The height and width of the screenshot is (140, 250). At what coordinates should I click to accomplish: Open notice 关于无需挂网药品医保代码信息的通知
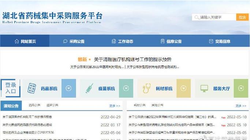click(27, 125)
